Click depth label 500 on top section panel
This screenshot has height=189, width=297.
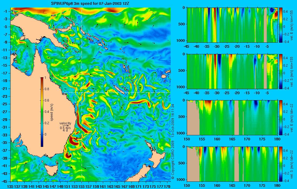pos(182,24)
